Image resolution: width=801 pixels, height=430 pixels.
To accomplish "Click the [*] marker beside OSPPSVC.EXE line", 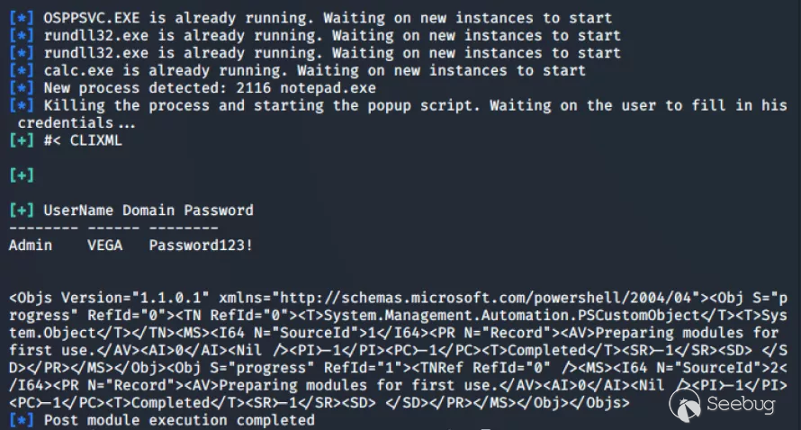I will tap(21, 18).
